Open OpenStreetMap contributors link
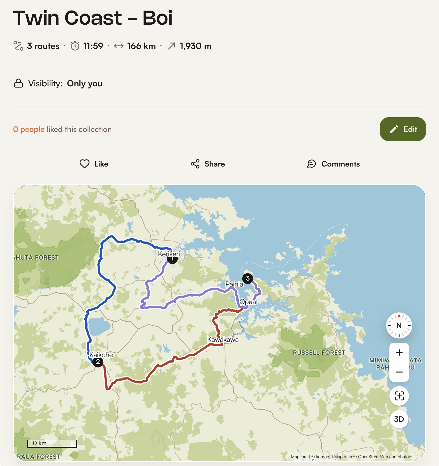The height and width of the screenshot is (466, 439). point(385,457)
